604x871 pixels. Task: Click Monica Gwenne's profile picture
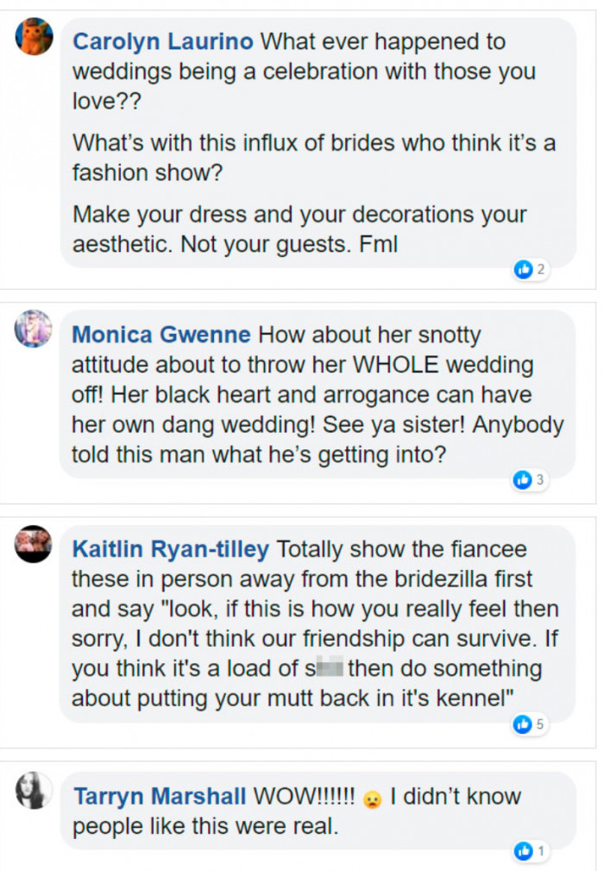click(33, 331)
